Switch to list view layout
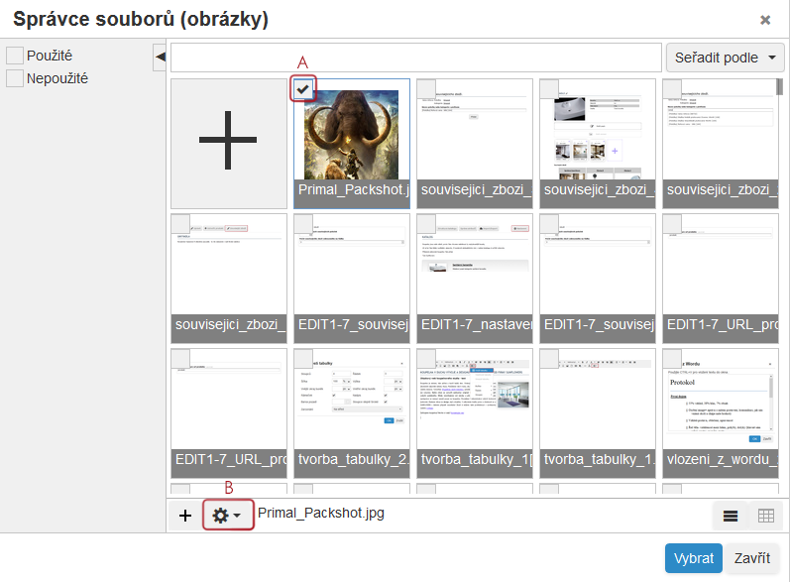Viewport: 790px width, 582px height. click(730, 516)
